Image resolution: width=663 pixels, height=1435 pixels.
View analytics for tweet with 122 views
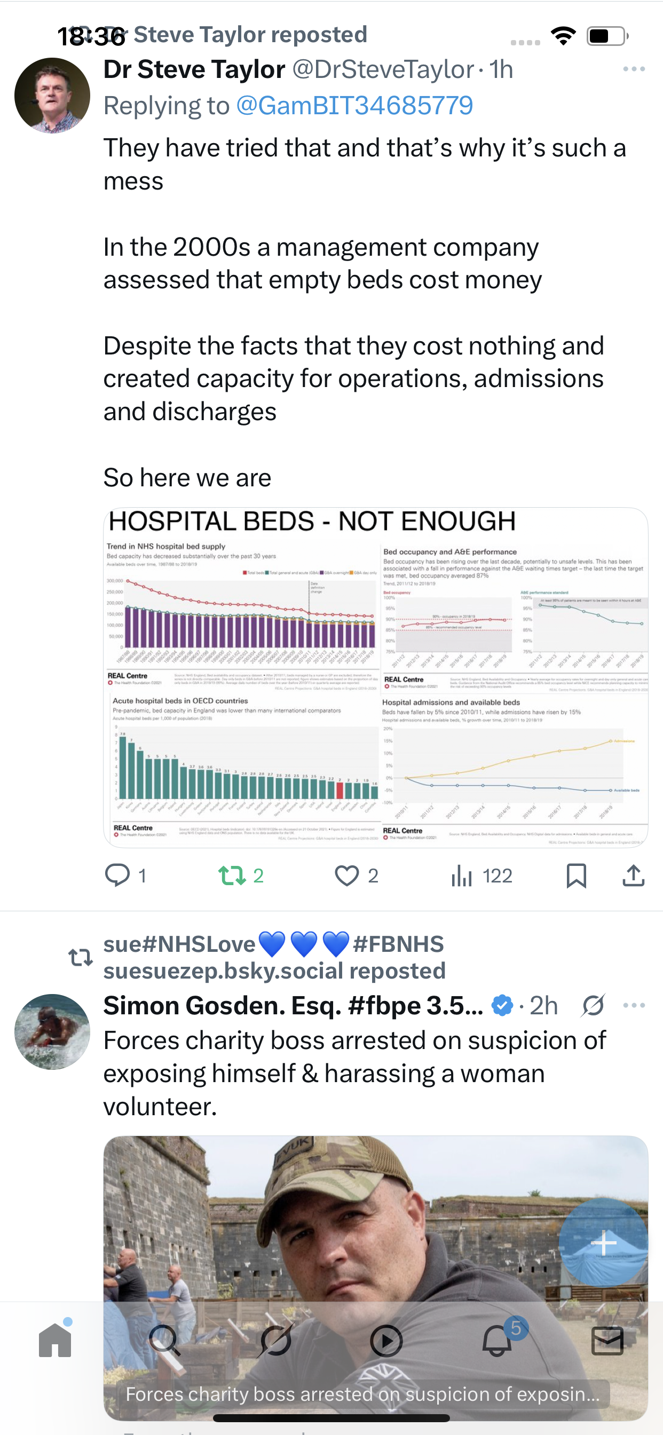462,875
